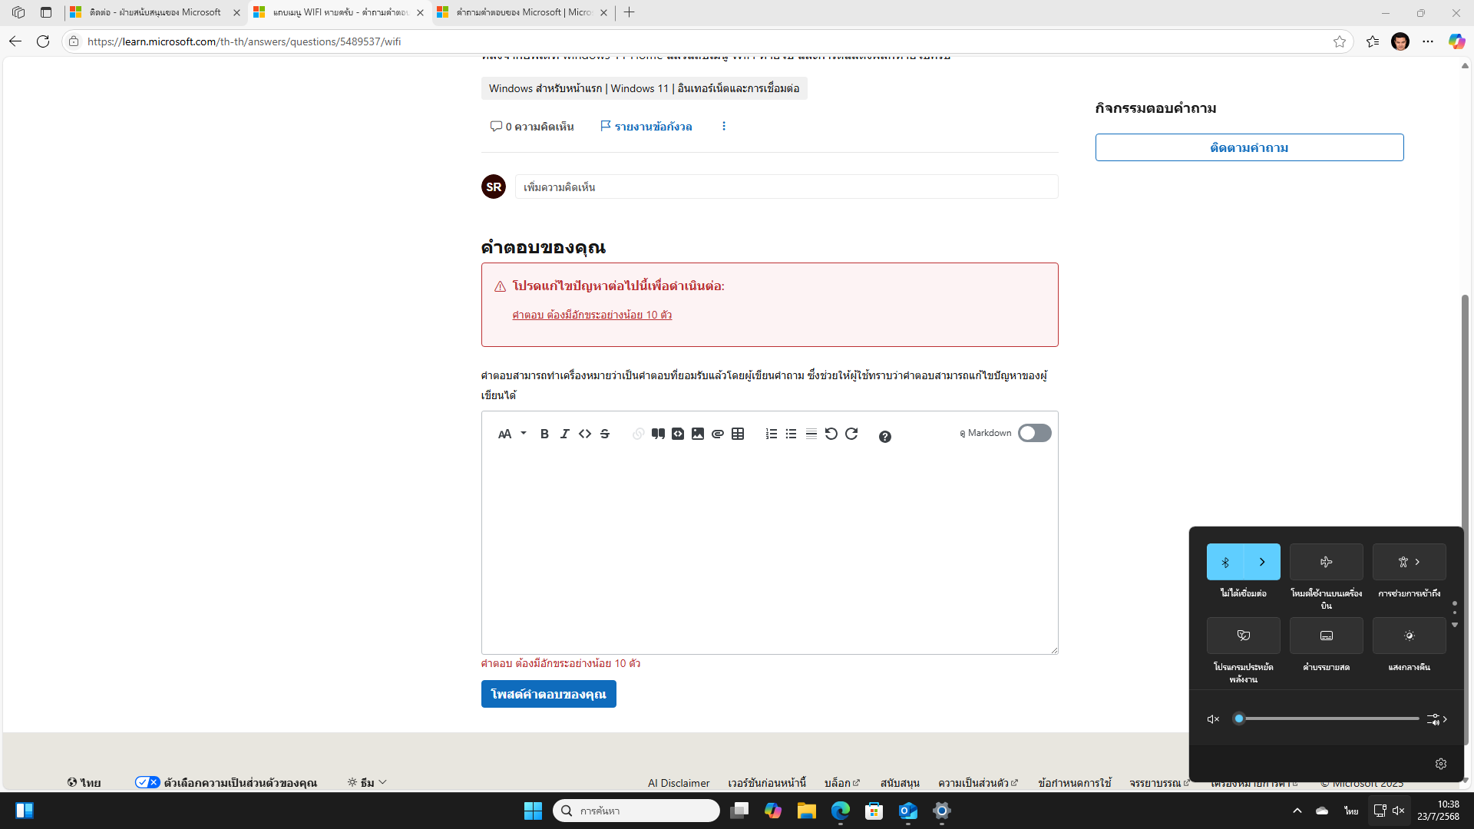The image size is (1474, 829).
Task: Enable night light tile
Action: click(x=1410, y=636)
